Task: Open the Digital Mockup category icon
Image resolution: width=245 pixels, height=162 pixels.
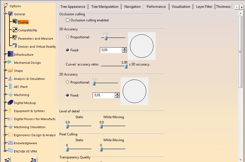Action: click(x=11, y=102)
